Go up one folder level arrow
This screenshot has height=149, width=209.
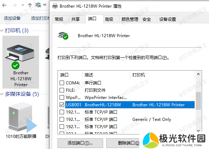click(30, 5)
